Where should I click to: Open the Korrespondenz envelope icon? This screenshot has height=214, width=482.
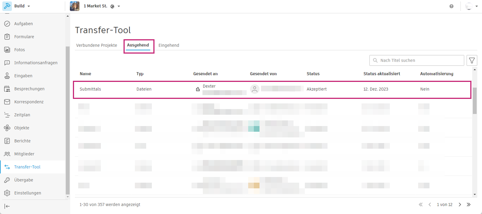coord(7,102)
